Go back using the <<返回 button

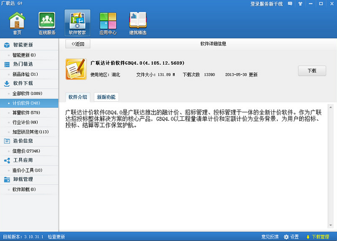point(78,43)
